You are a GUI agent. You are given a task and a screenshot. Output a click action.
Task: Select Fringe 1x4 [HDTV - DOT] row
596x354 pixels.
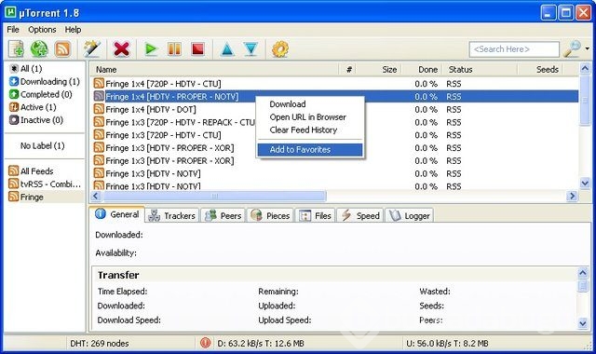click(334, 110)
